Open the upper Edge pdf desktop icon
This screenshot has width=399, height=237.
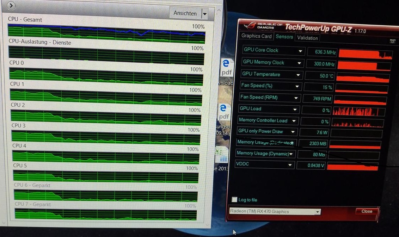(x=226, y=68)
